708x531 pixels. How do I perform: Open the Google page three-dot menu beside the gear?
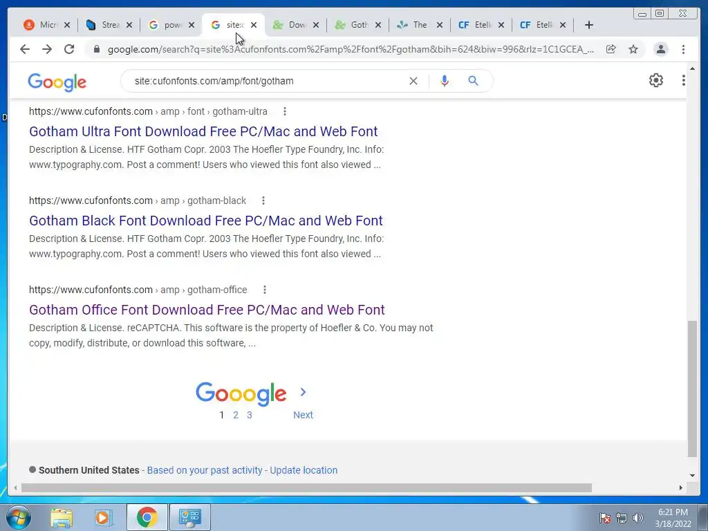pyautogui.click(x=683, y=80)
